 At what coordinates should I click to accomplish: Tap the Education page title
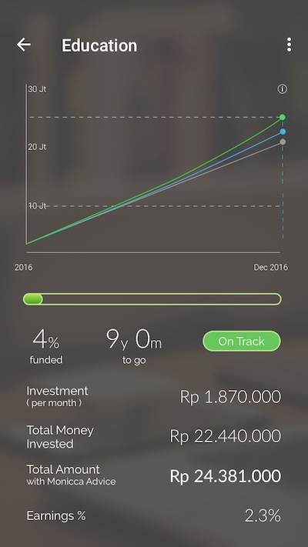[99, 45]
